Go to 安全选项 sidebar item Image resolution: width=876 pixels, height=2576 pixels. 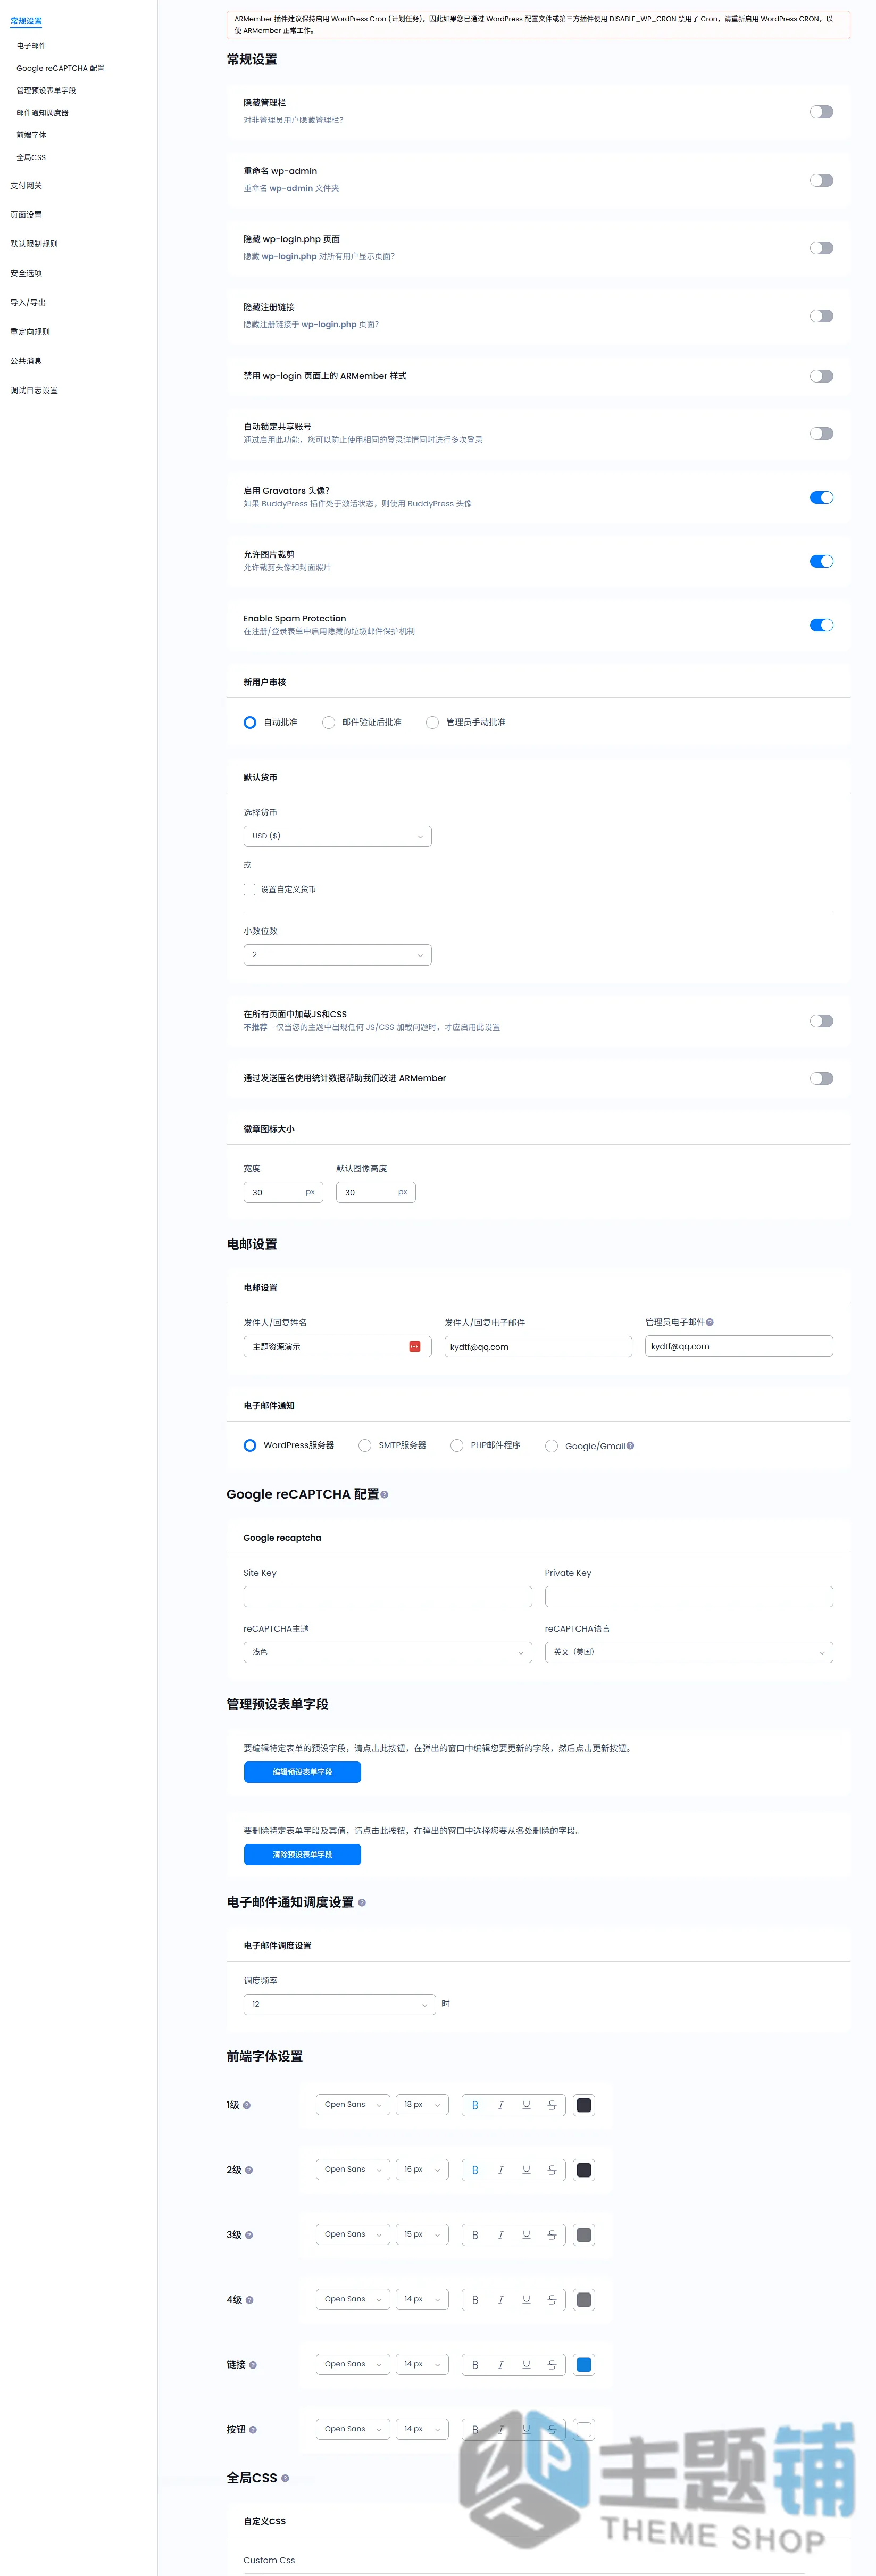[26, 273]
